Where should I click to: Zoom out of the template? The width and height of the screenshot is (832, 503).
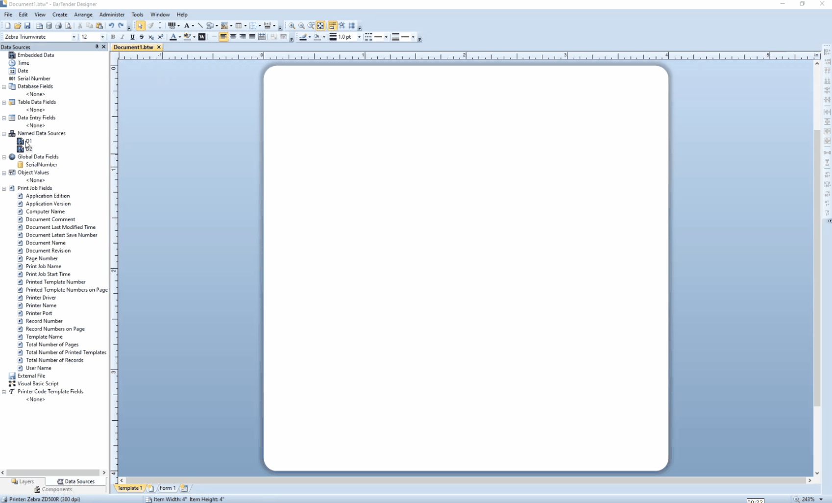(x=302, y=25)
